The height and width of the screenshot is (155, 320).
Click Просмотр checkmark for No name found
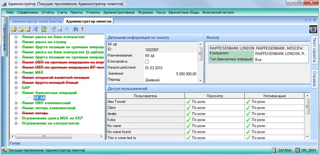point(188,132)
